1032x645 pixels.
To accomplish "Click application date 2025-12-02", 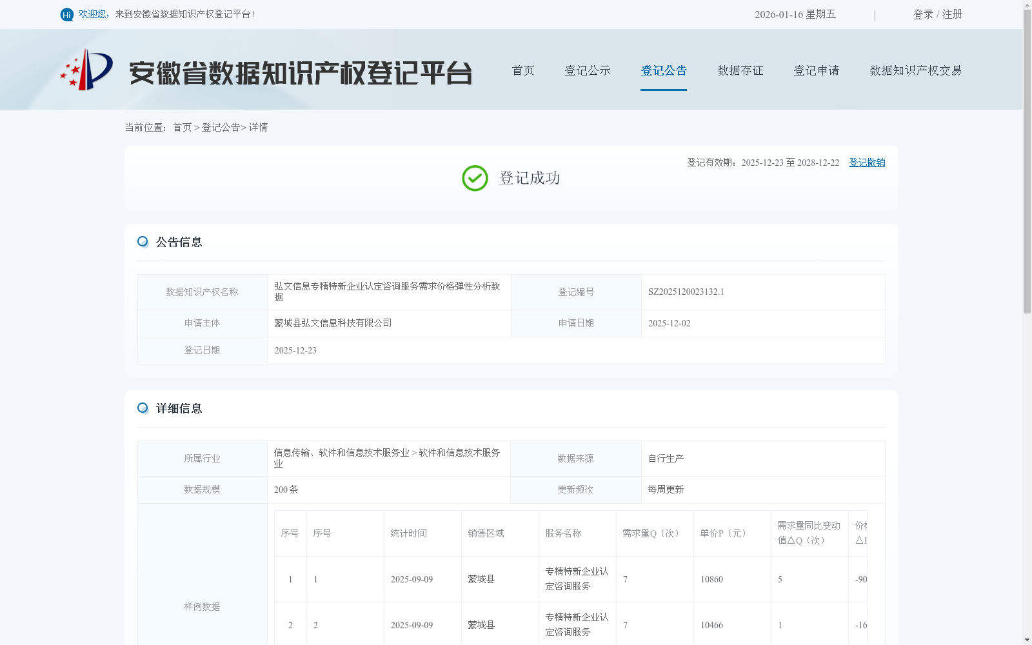I will [670, 323].
